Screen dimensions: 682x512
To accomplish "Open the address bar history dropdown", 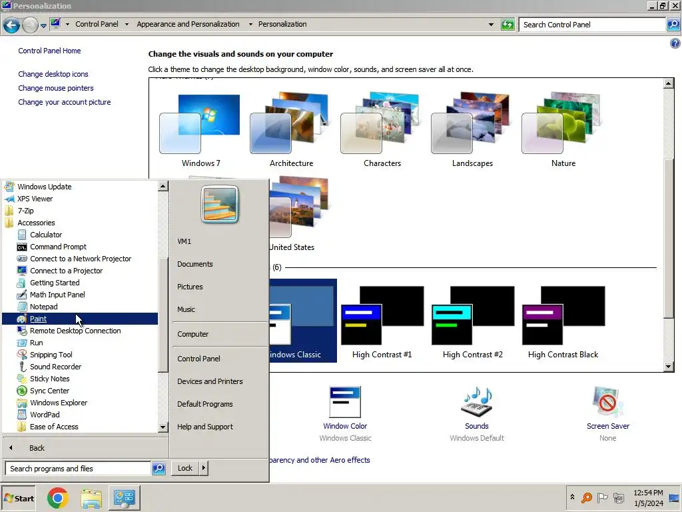I will point(491,25).
